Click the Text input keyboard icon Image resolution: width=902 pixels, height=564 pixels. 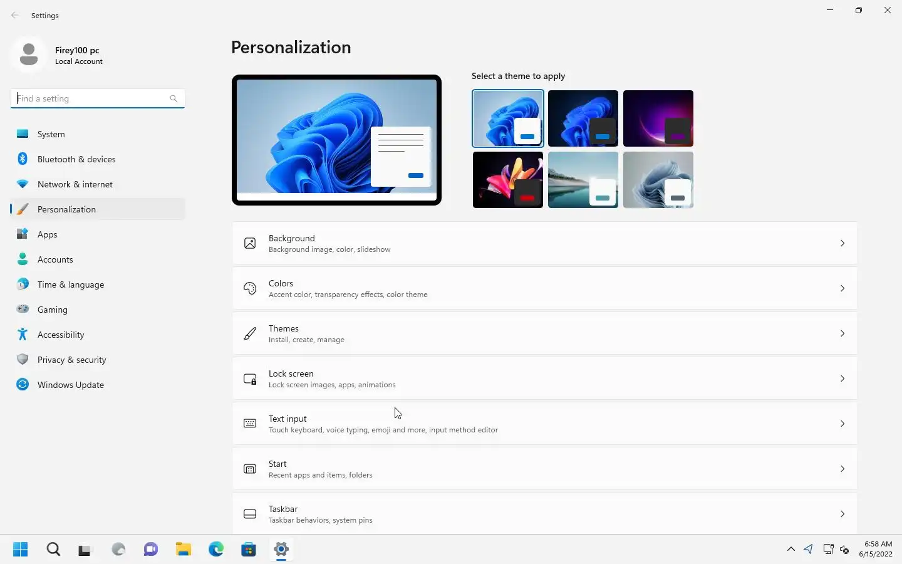click(x=250, y=424)
